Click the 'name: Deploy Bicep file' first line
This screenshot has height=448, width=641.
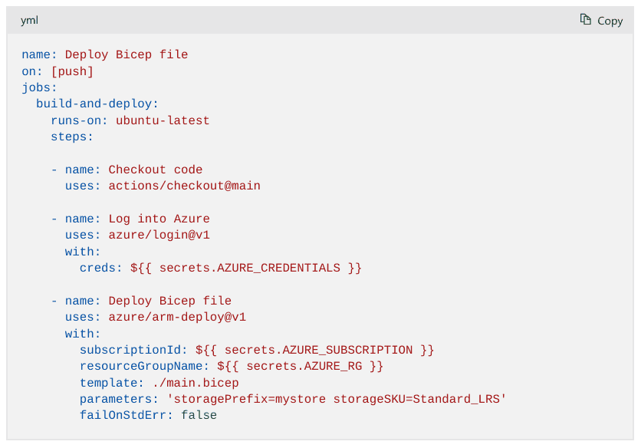pyautogui.click(x=104, y=55)
